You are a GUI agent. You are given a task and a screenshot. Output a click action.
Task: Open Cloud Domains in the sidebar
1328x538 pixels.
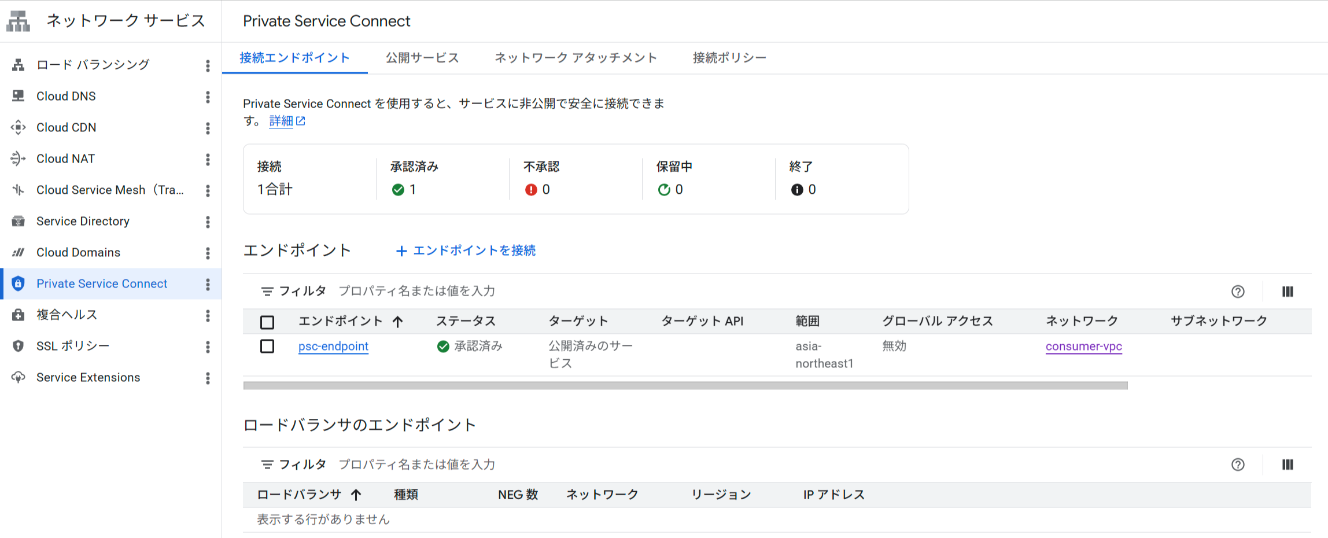[78, 252]
